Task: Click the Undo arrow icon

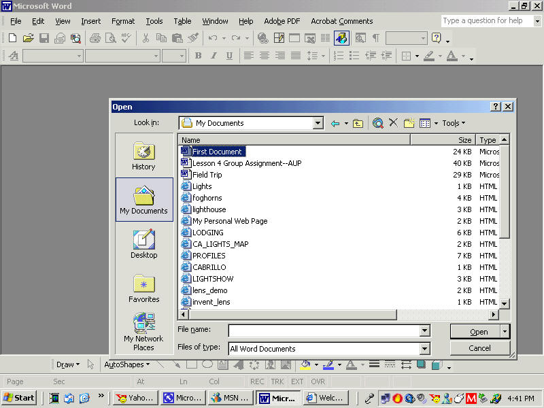Action: [213, 38]
